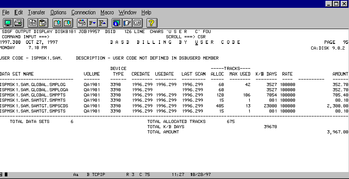This screenshot has width=349, height=179.
Task: Click the TOTAL DATA SETS label
Action: click(x=30, y=122)
